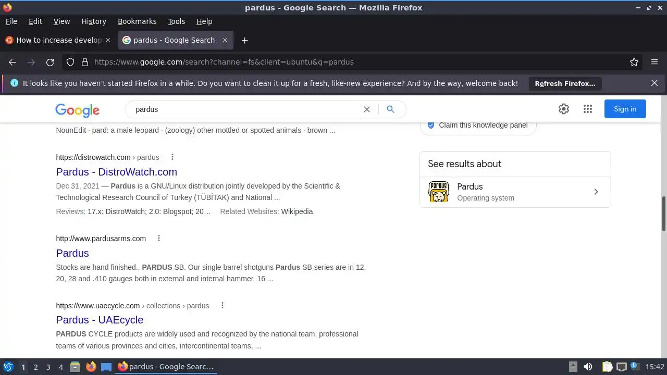Run the search with the magnifier icon
Image resolution: width=667 pixels, height=375 pixels.
[390, 109]
